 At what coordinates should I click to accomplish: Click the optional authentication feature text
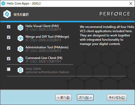pyautogui.click(x=47, y=72)
